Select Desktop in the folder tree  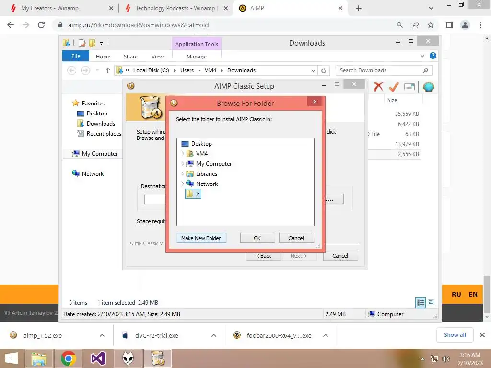(x=201, y=144)
